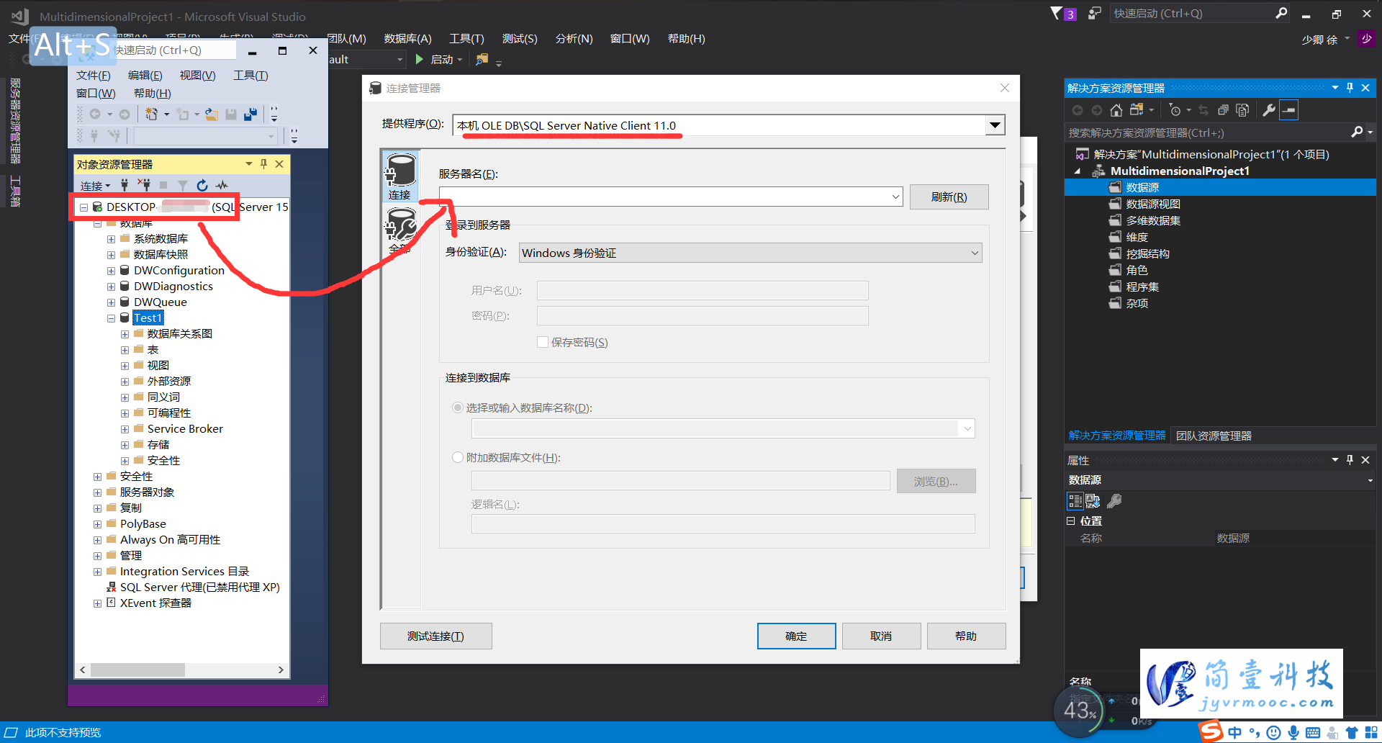Viewport: 1382px width, 743px height.
Task: Collapse the DESKTOP server node
Action: coord(84,207)
